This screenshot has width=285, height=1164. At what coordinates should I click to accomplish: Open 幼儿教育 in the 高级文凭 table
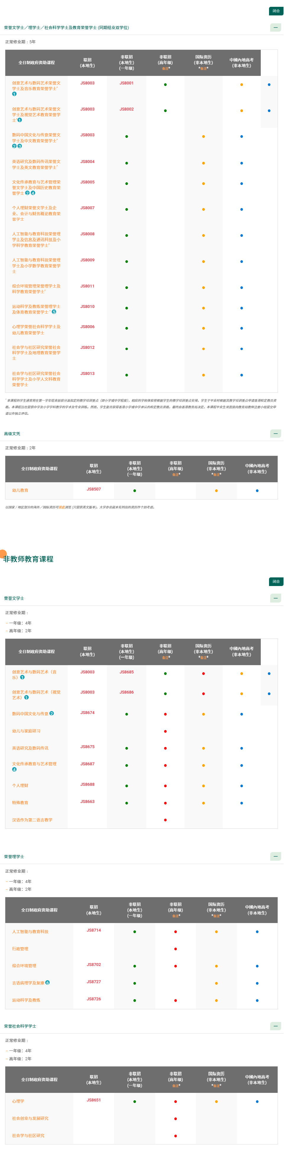coord(20,490)
